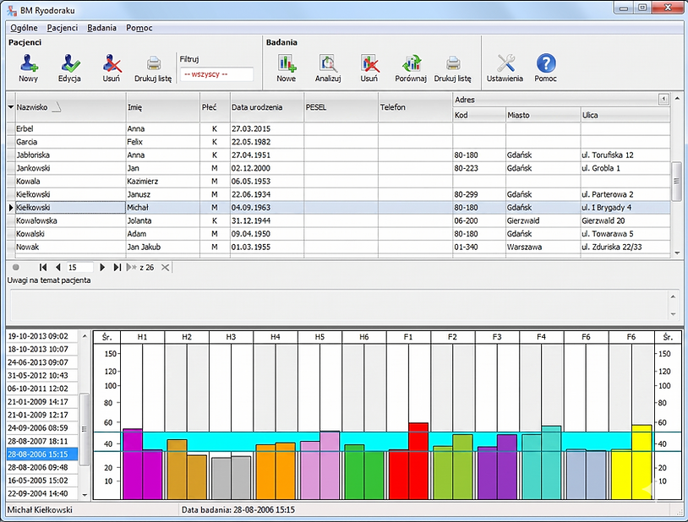Print patient list with Drukuj listę
Screen dimensions: 688x522
tap(153, 68)
